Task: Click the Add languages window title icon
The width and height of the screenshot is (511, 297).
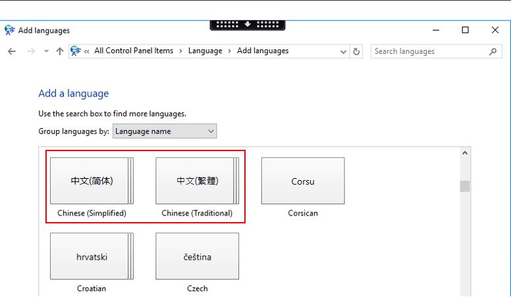Action: [9, 30]
